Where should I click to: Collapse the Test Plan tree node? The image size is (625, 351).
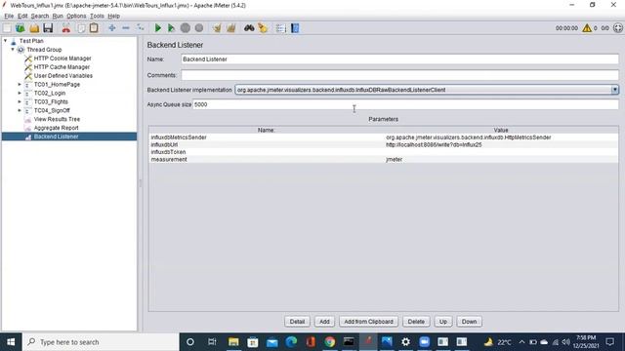pos(6,41)
